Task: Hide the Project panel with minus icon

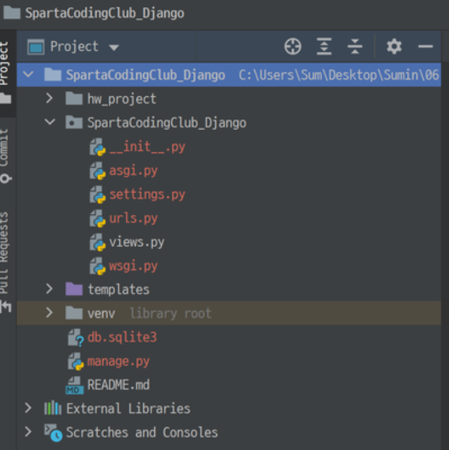Action: pyautogui.click(x=425, y=46)
